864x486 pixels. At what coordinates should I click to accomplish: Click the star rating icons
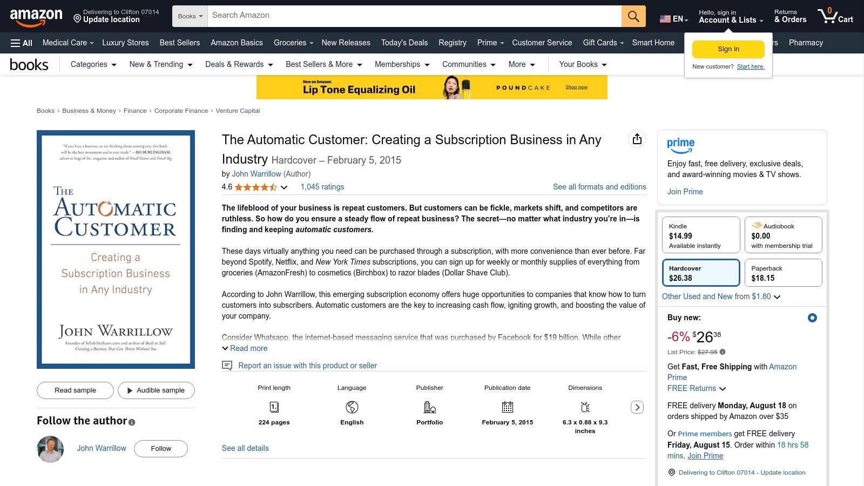[x=256, y=187]
